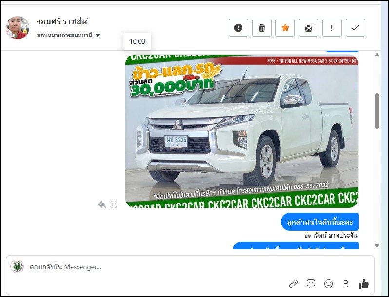Flag conversation with the exclamation mark button

[x=331, y=28]
